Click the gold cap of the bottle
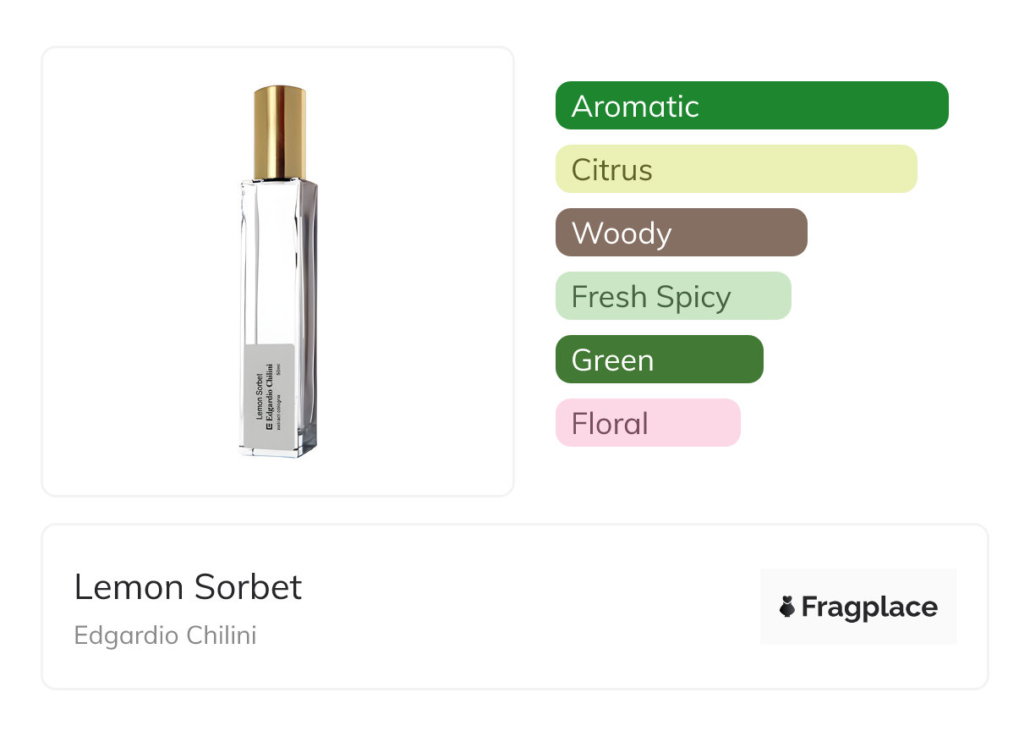The height and width of the screenshot is (731, 1030). pyautogui.click(x=280, y=132)
